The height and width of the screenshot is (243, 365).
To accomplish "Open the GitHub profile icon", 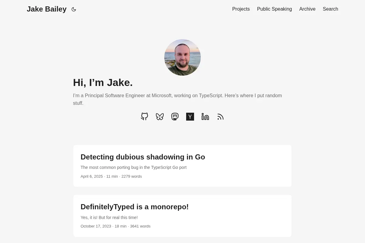I will (144, 117).
